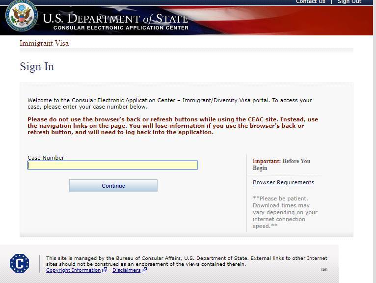The image size is (376, 283).
Task: Click the red browser back button warning text
Action: pyautogui.click(x=173, y=126)
